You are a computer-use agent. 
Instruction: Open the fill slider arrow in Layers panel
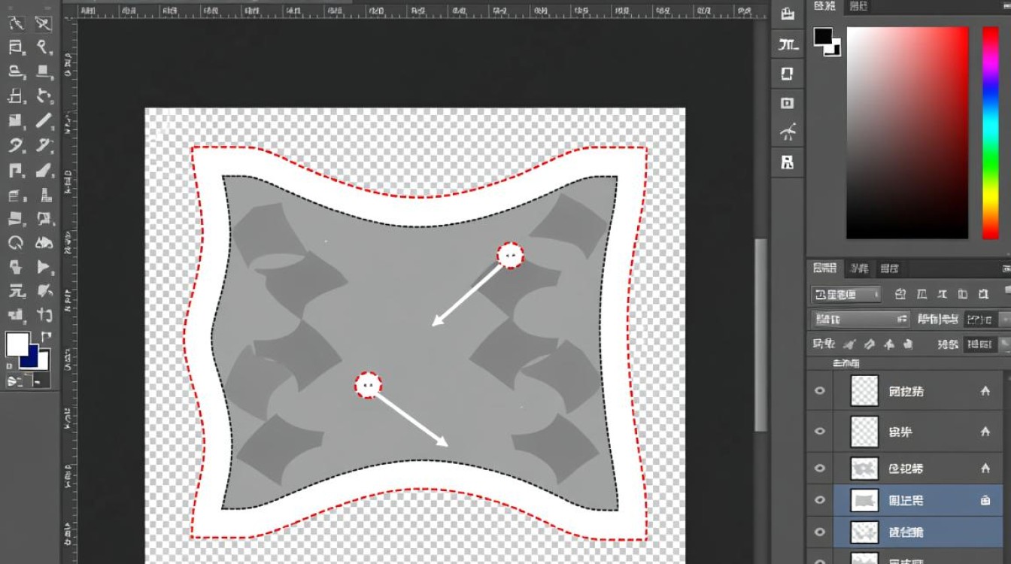(x=1006, y=344)
